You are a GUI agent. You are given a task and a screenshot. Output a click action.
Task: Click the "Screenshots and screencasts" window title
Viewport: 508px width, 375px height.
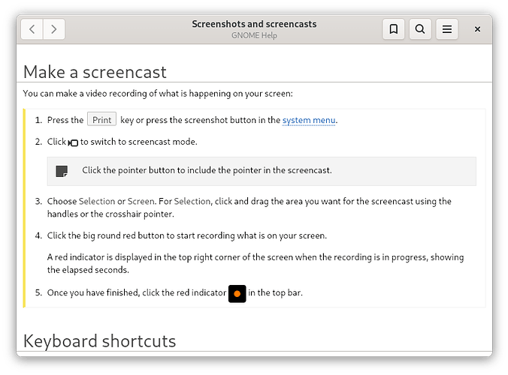[254, 24]
